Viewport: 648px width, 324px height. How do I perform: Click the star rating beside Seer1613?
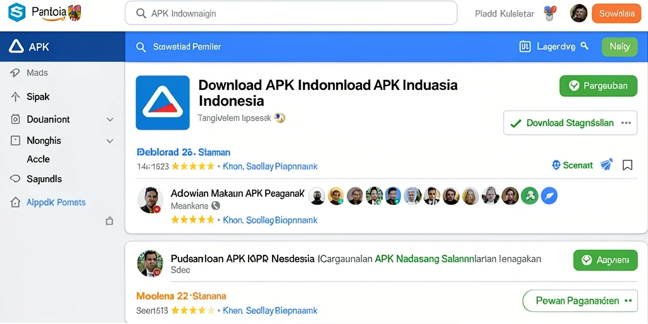click(193, 310)
